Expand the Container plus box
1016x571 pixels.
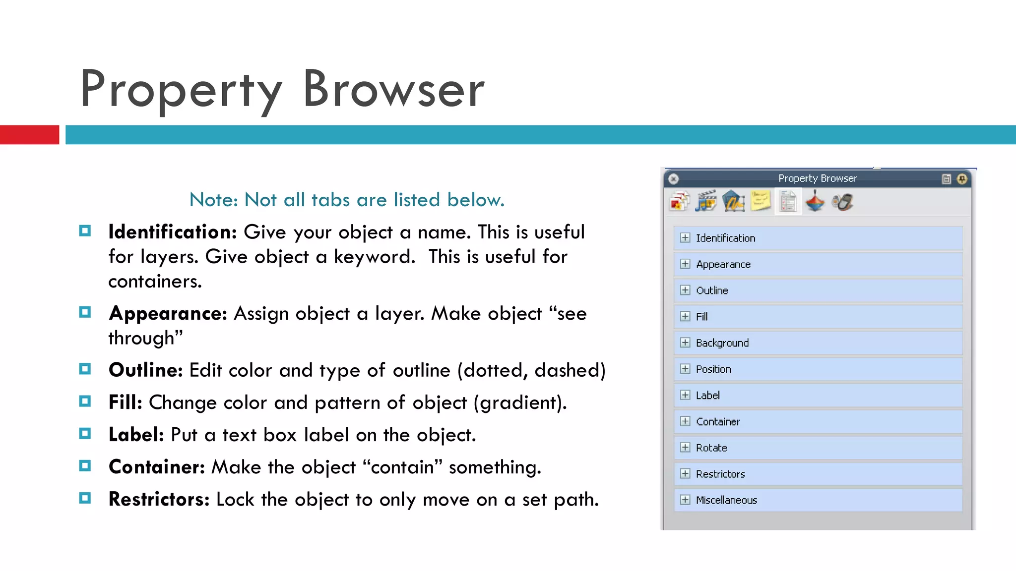685,421
